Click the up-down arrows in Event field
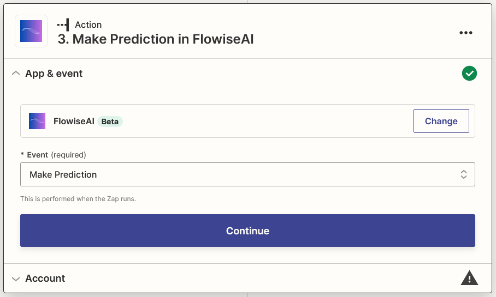Image resolution: width=496 pixels, height=297 pixels. (x=463, y=174)
